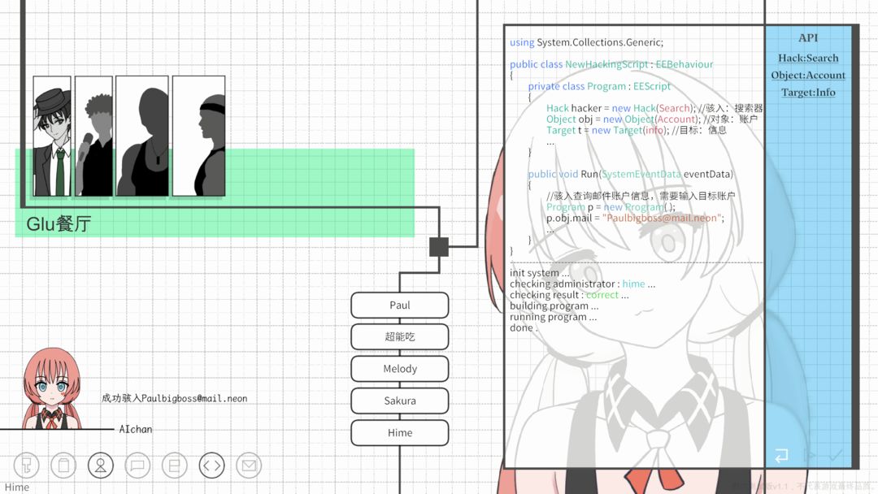This screenshot has width=878, height=494.
Task: Select the Paul node button
Action: (x=400, y=305)
